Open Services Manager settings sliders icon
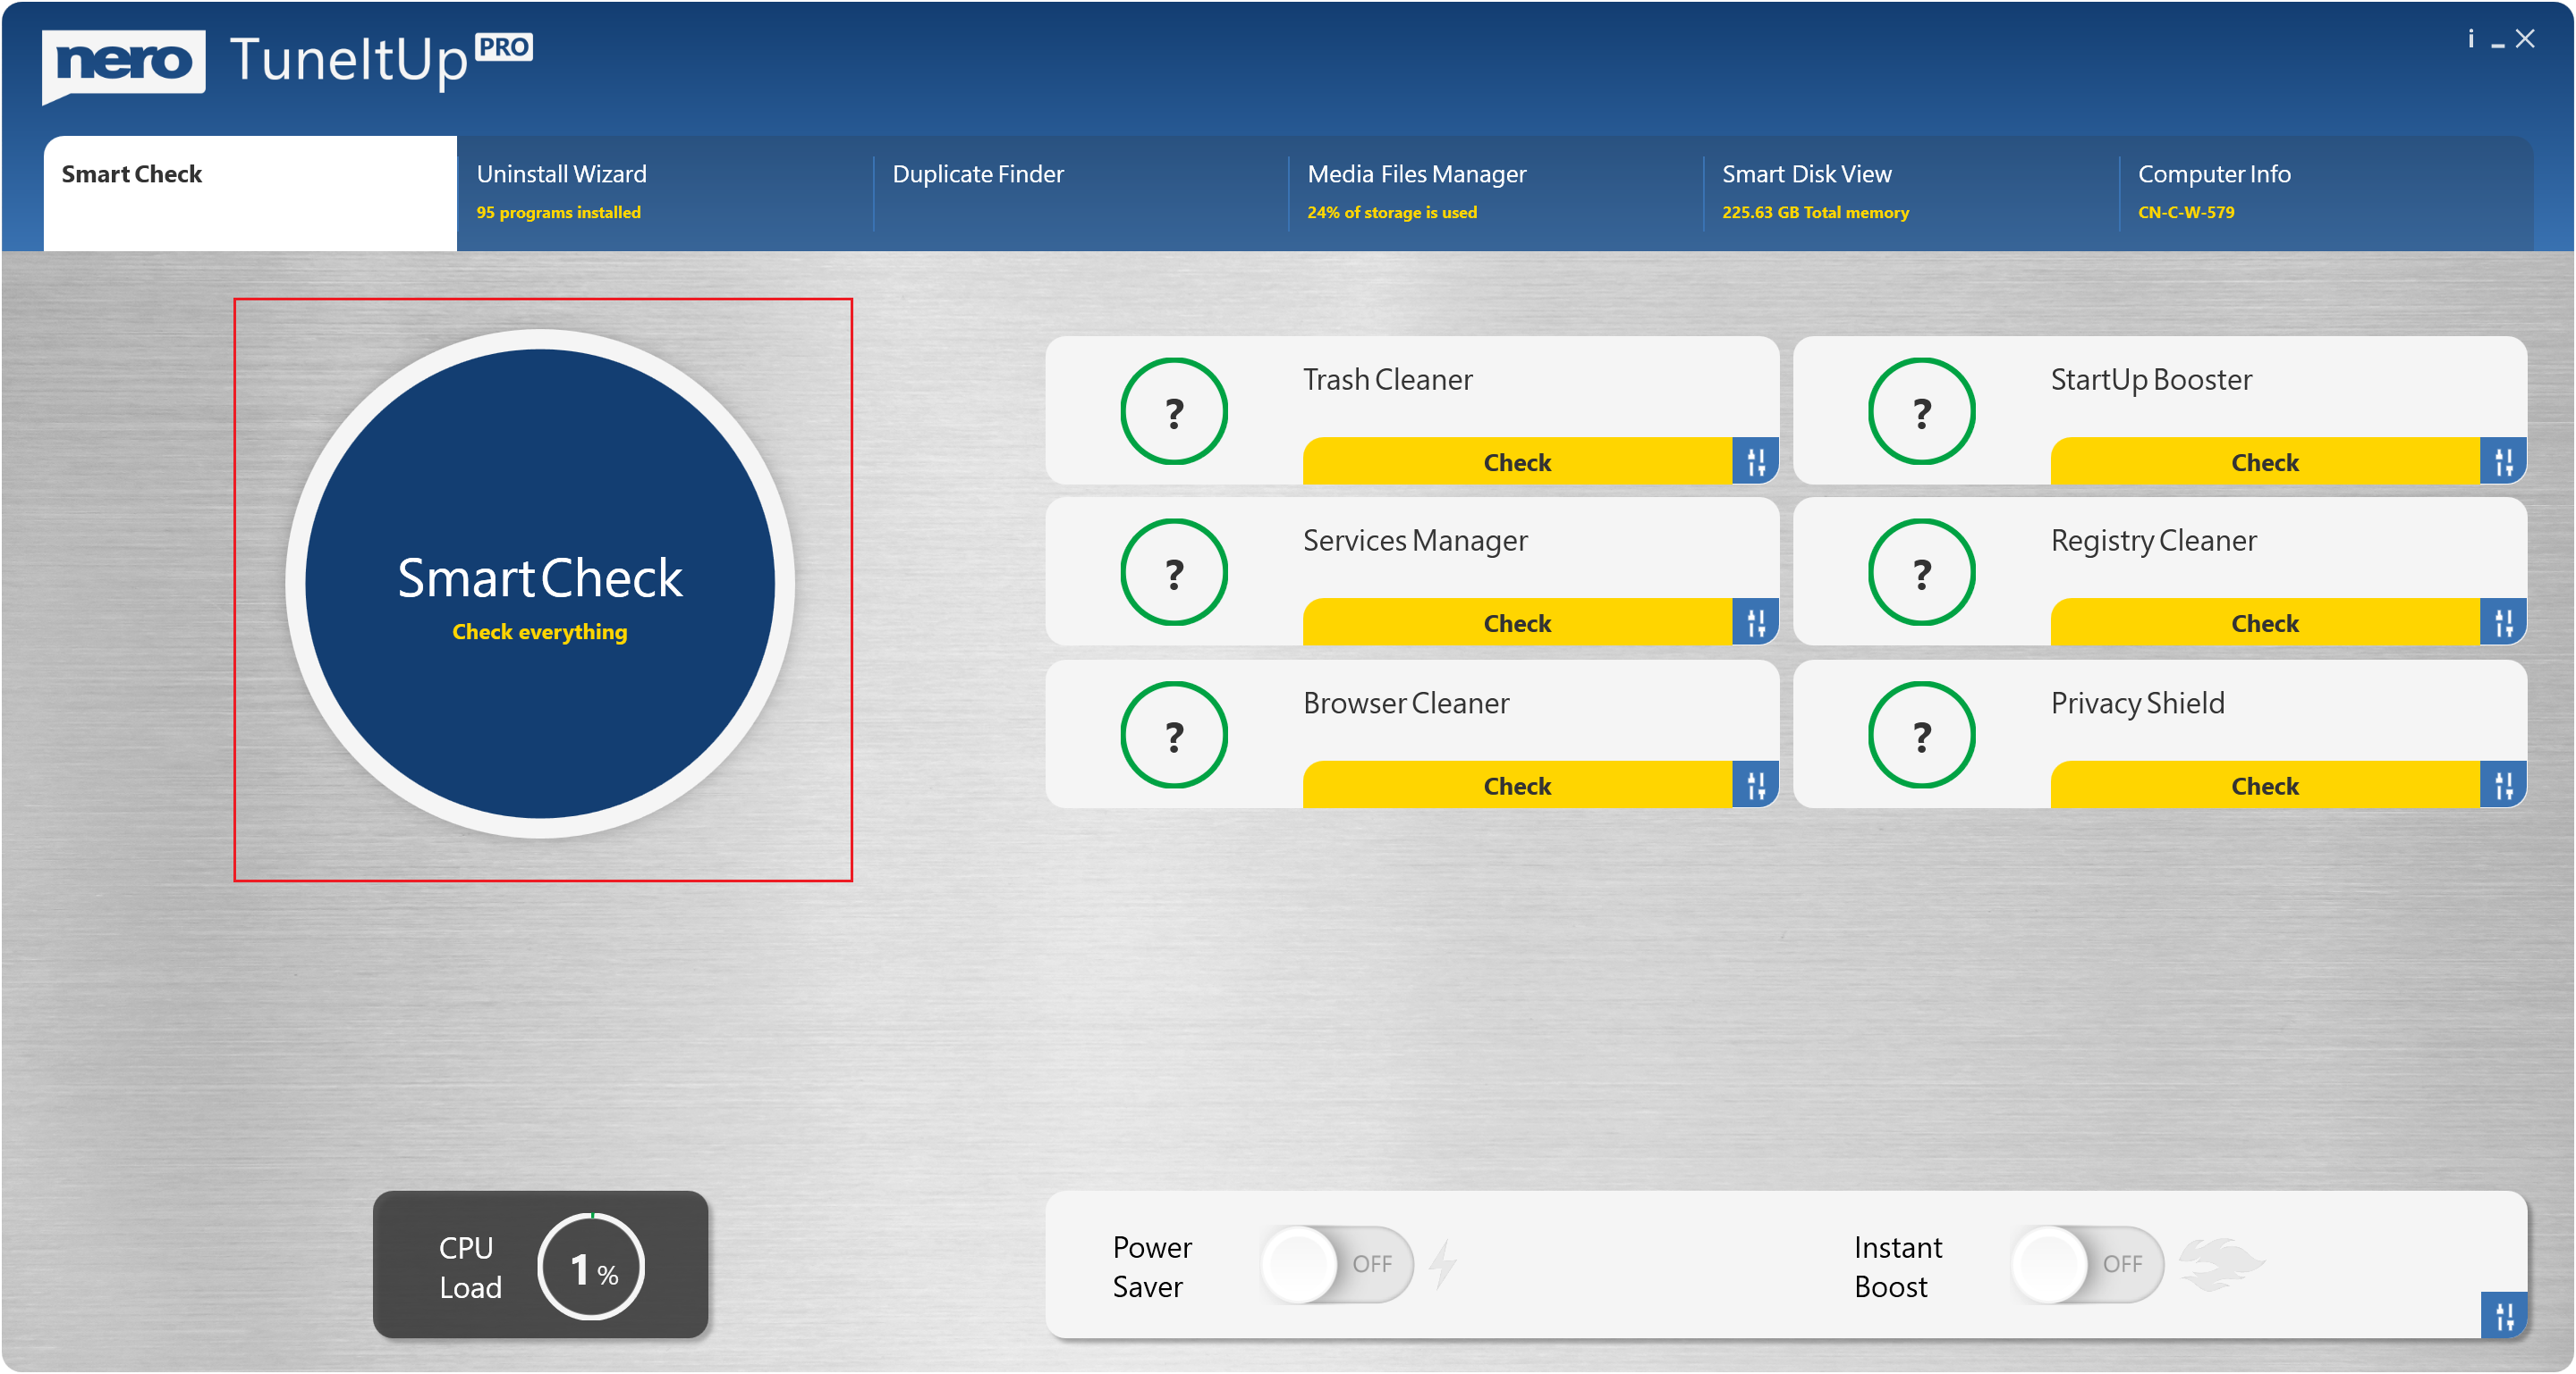Viewport: 2576px width, 1374px height. tap(1755, 622)
